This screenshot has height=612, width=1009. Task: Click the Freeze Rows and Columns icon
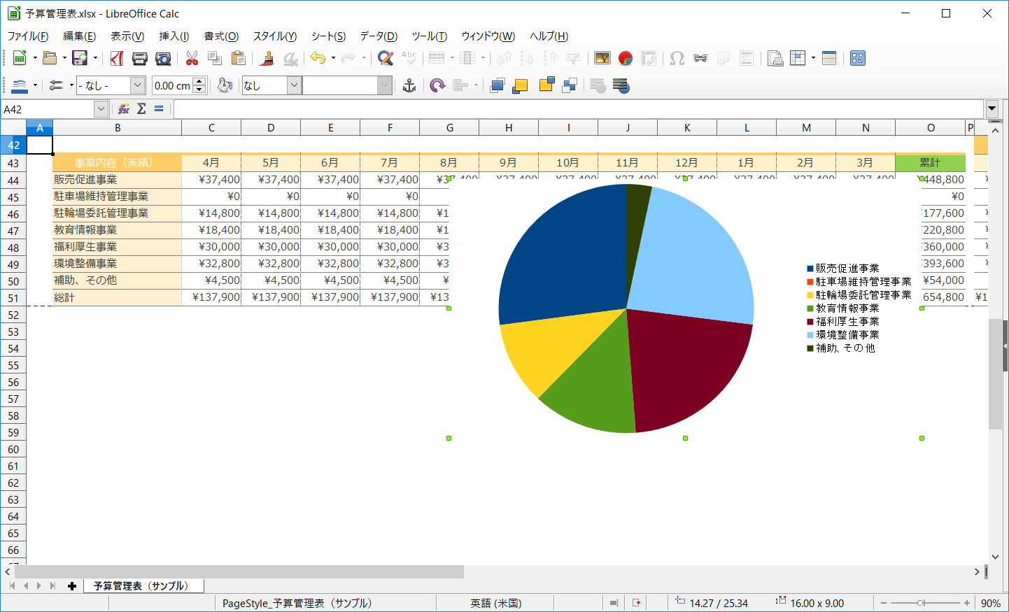798,58
